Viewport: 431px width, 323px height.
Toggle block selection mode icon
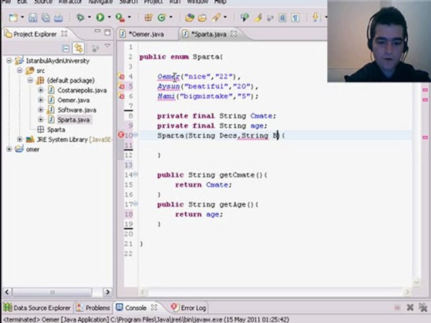(x=282, y=18)
